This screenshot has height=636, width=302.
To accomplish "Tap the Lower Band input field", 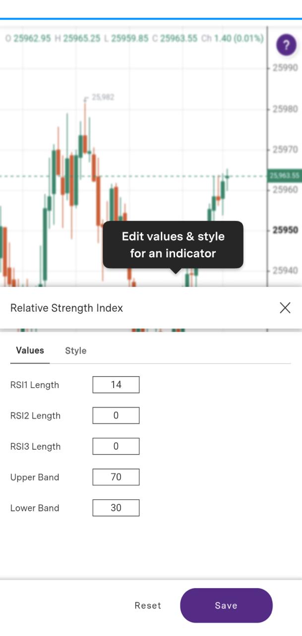I will [x=116, y=508].
